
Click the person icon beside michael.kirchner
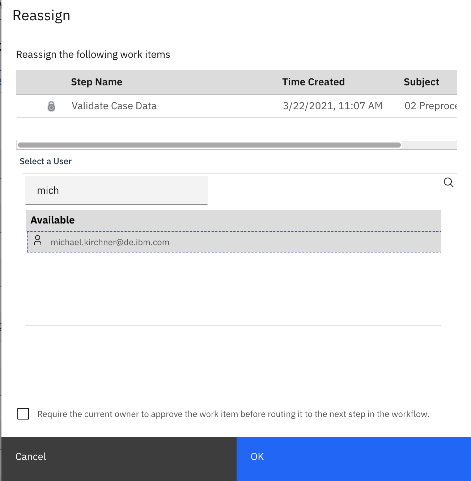pos(38,240)
